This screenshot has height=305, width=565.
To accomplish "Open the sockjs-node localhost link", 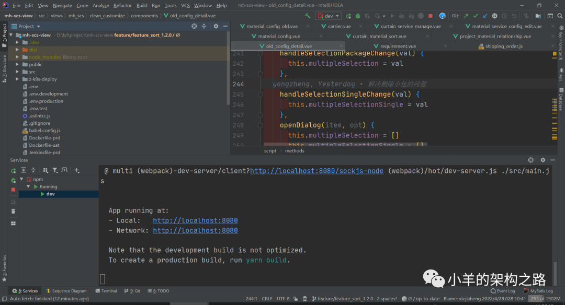I will pos(317,171).
